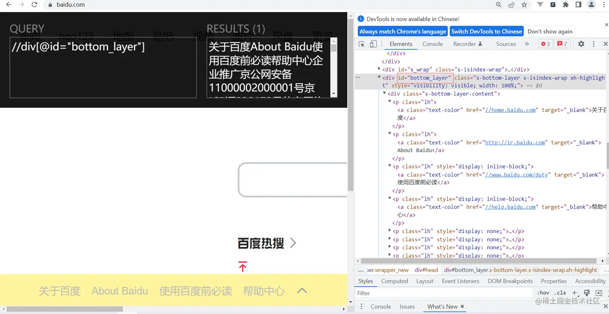Viewport: 609px width, 314px height.
Task: Open the drawer three-dot menu
Action: [x=361, y=306]
